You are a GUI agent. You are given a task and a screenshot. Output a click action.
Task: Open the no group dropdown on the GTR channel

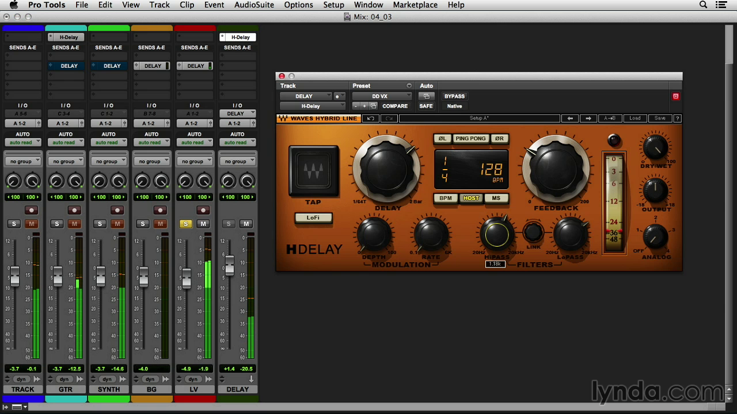[66, 162]
